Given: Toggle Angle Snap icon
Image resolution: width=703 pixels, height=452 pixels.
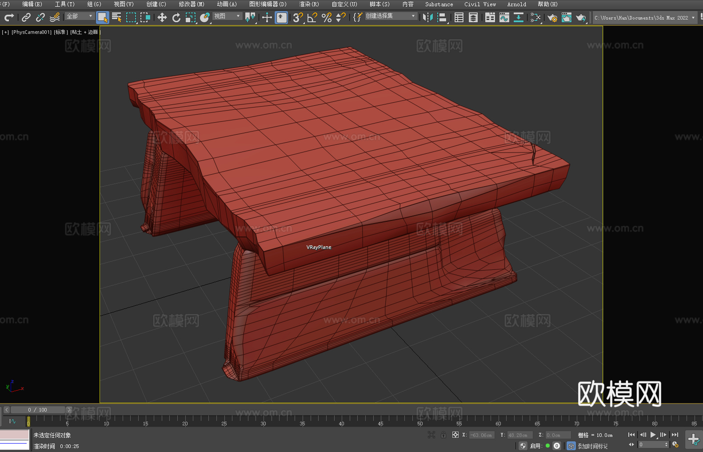Looking at the screenshot, I should (x=312, y=17).
